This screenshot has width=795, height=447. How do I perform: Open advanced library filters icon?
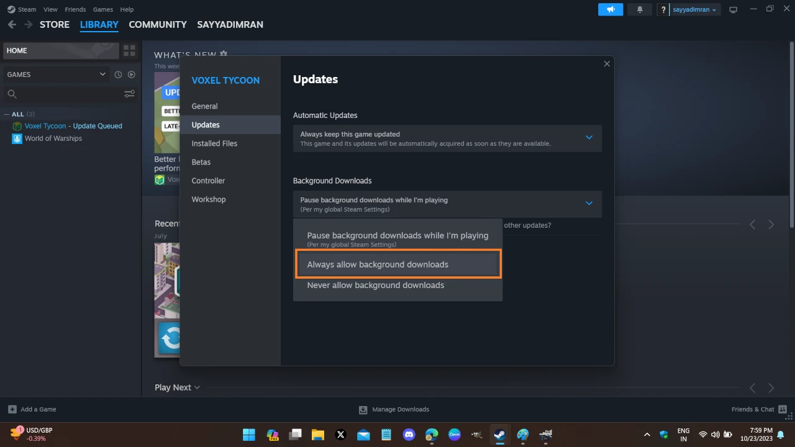click(129, 94)
